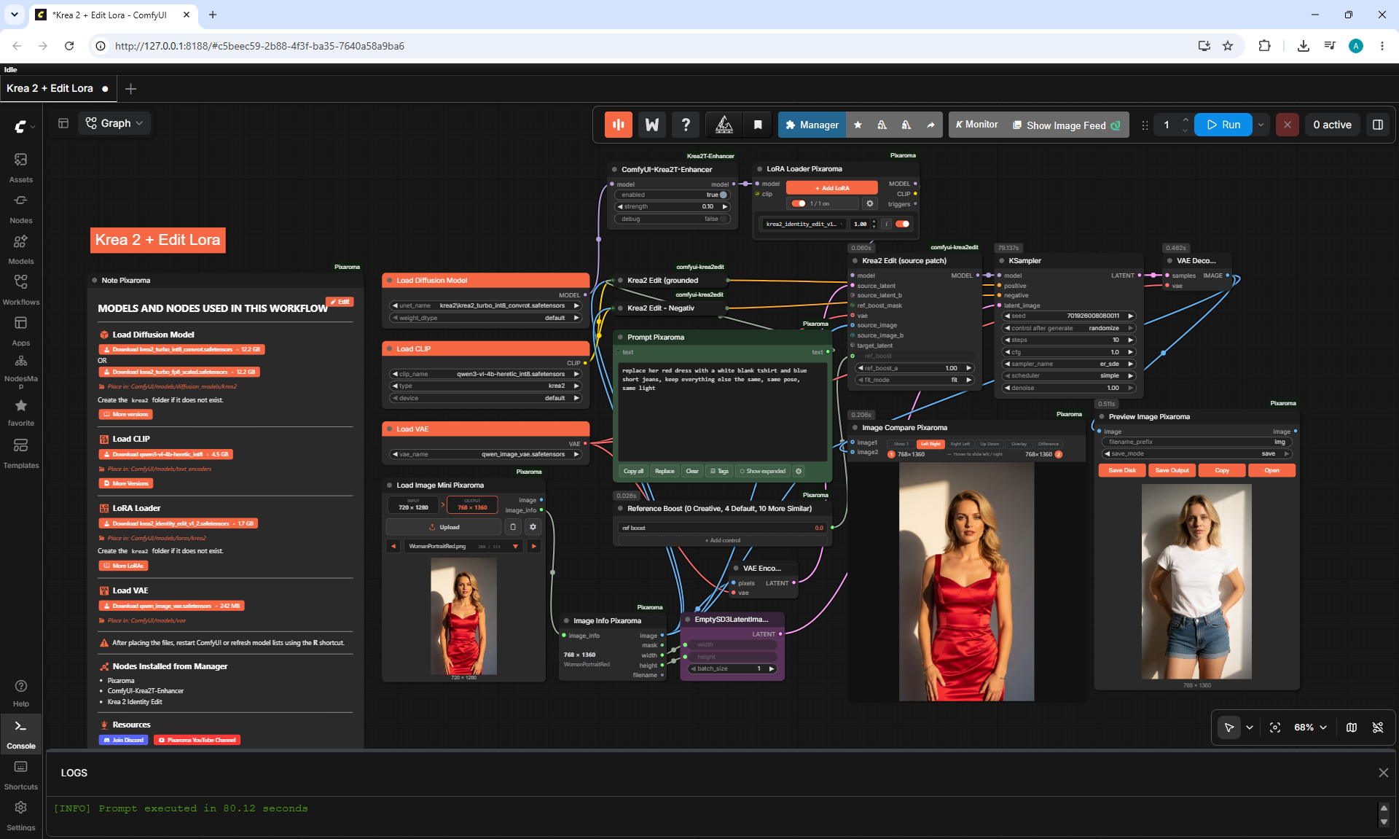The width and height of the screenshot is (1399, 839).
Task: Click the star icon next to Manager
Action: (x=858, y=125)
